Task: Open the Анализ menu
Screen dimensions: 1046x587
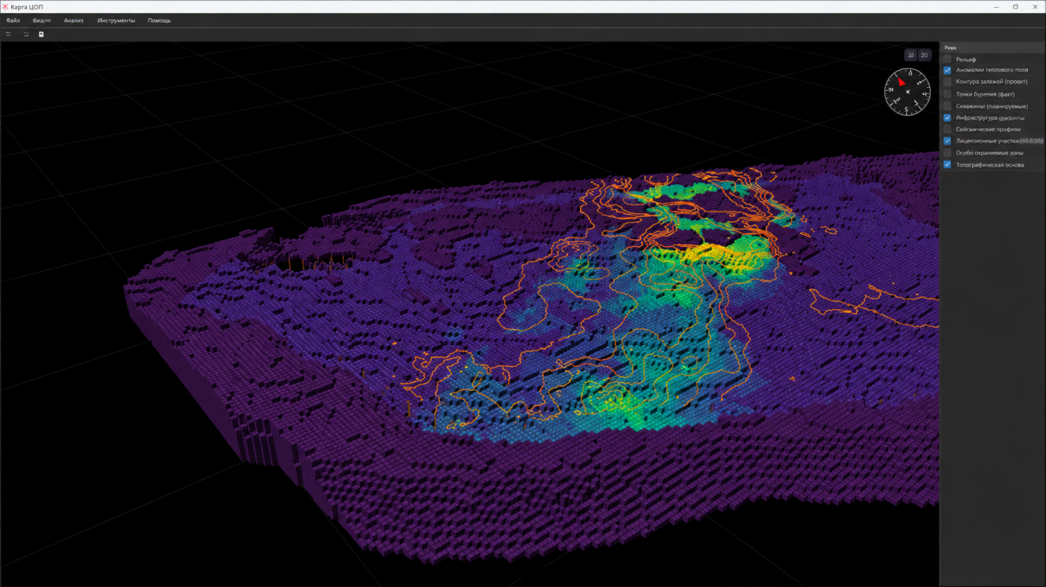Action: pos(73,21)
